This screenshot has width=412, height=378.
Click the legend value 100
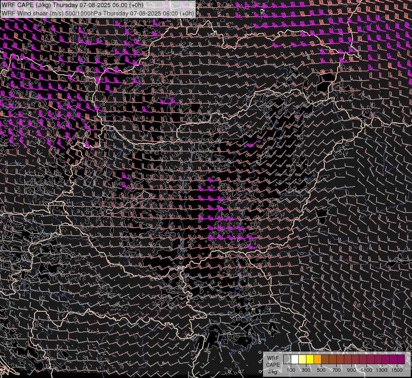[x=291, y=370]
